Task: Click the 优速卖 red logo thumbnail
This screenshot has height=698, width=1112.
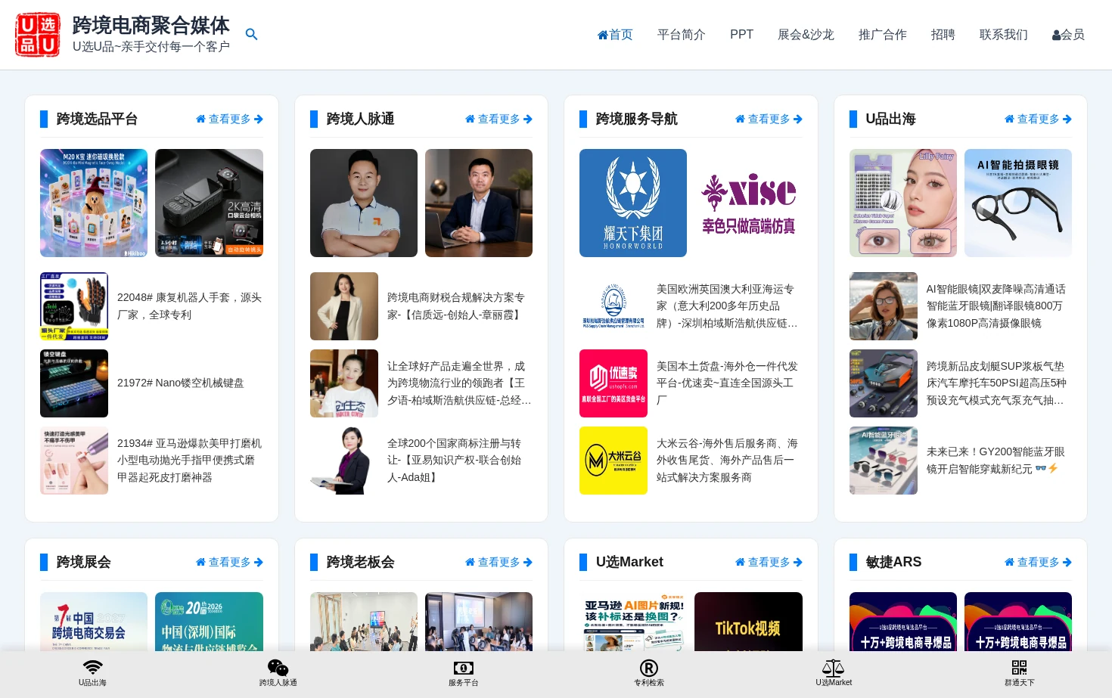Action: coord(613,383)
